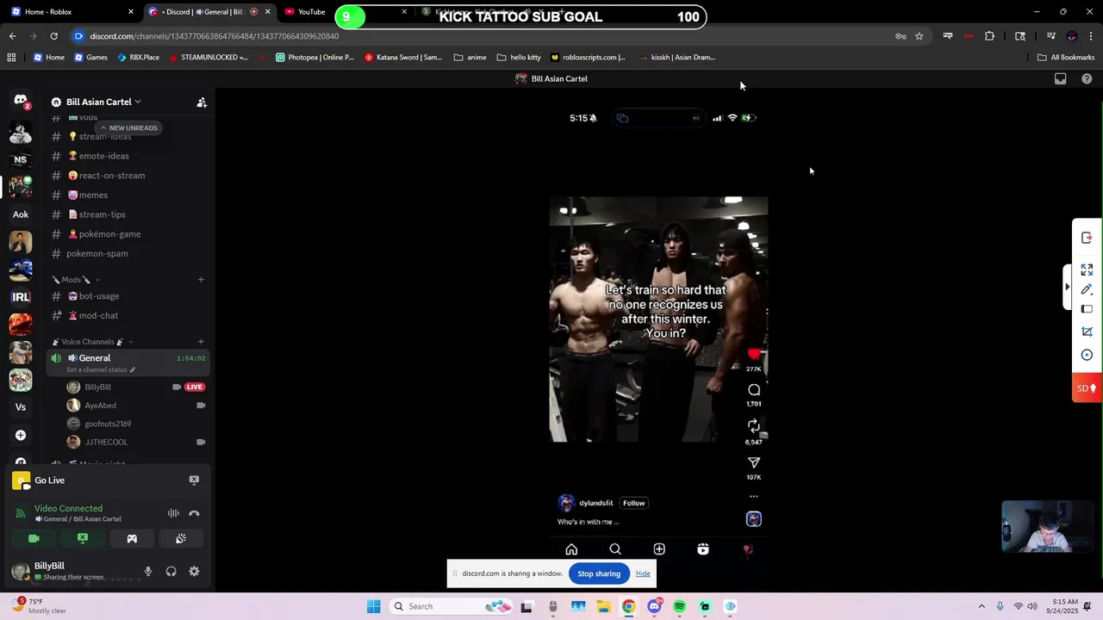Open the Discord help icon in top bar
The image size is (1103, 620).
(x=1087, y=78)
